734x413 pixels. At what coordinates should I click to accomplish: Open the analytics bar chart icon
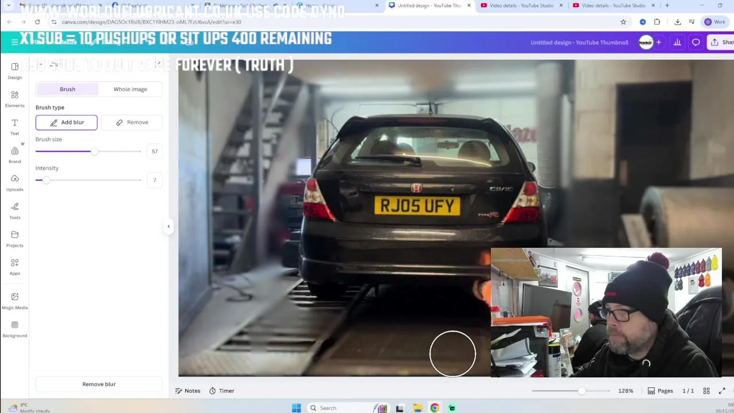tap(677, 42)
